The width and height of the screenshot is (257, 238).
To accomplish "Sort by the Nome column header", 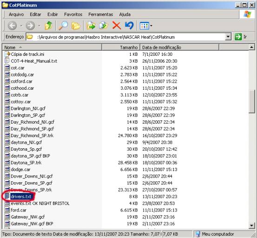I will click(52, 47).
